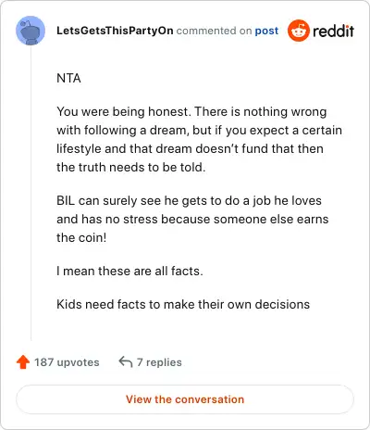
Task: Click the commenter's Snoo avatar icon
Action: click(x=31, y=31)
